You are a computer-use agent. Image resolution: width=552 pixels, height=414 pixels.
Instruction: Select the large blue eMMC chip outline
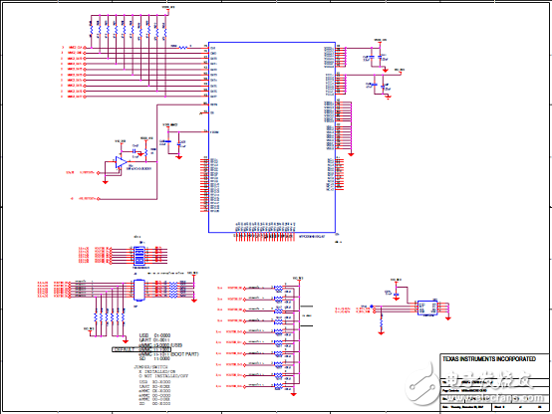(272, 137)
